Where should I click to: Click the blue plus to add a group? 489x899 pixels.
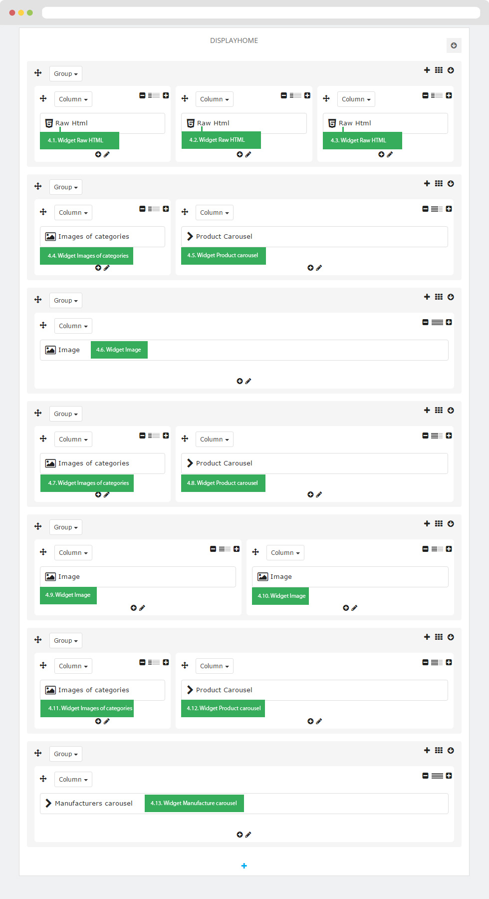(244, 866)
